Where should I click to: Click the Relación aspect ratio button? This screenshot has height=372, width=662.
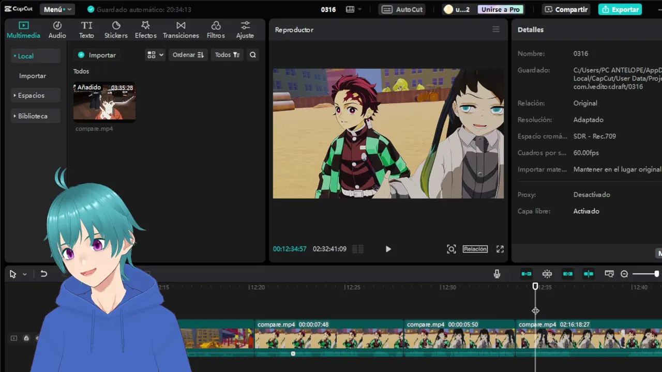coord(475,249)
